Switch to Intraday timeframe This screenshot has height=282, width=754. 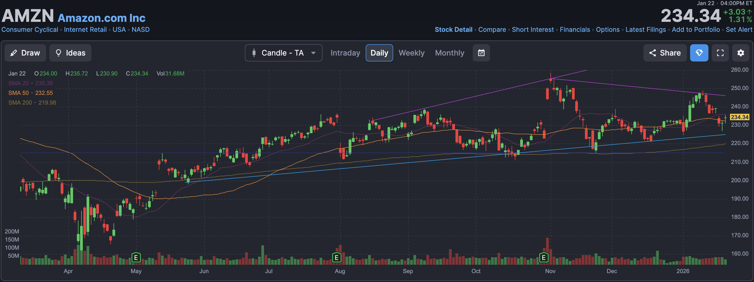point(345,53)
